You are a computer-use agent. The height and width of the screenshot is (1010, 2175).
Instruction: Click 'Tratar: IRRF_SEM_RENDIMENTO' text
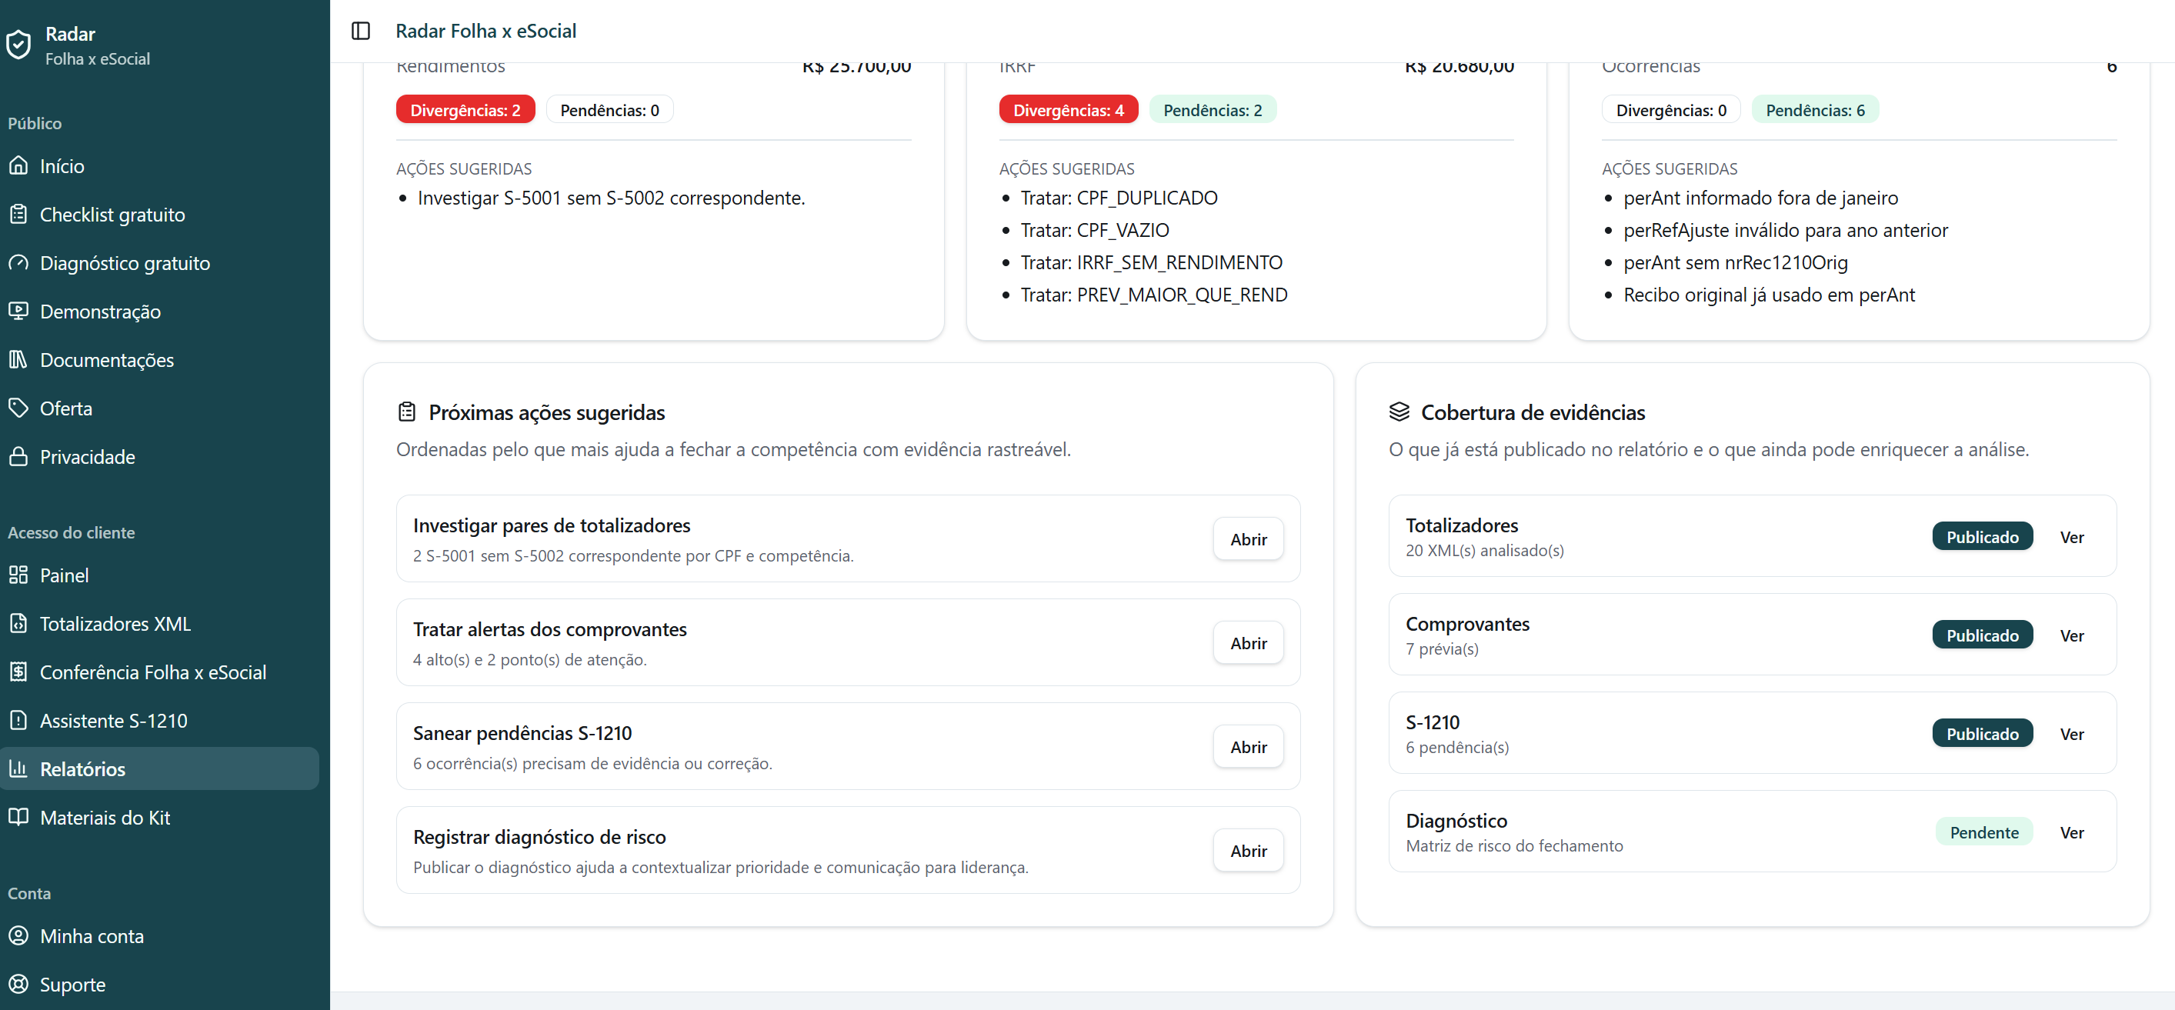pos(1151,262)
